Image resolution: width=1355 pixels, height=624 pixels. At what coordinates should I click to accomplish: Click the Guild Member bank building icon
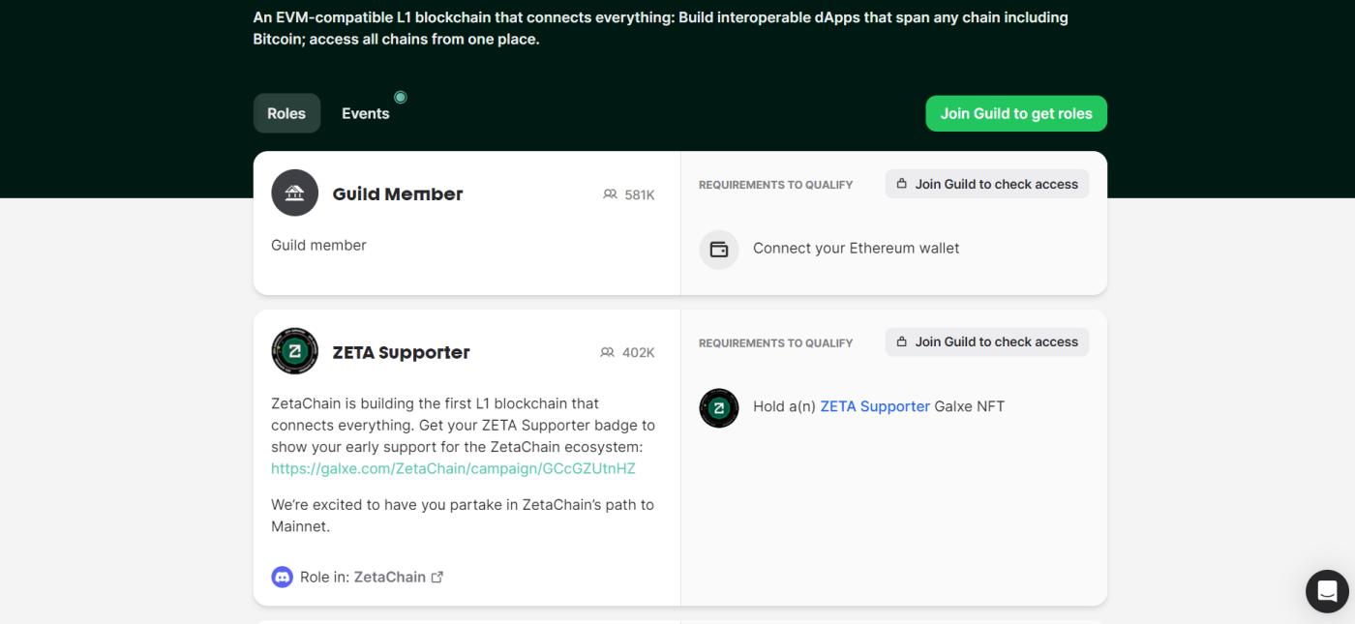coord(294,193)
